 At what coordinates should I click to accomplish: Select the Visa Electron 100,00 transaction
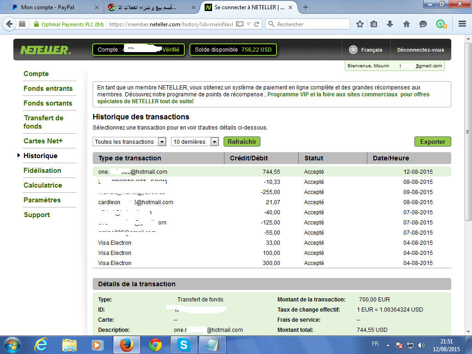pos(272,253)
